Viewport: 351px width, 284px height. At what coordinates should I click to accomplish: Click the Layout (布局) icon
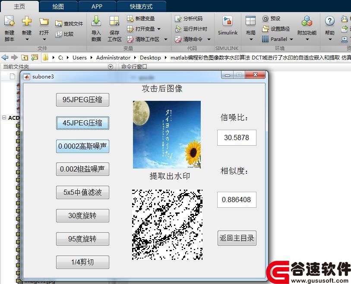coord(250,21)
